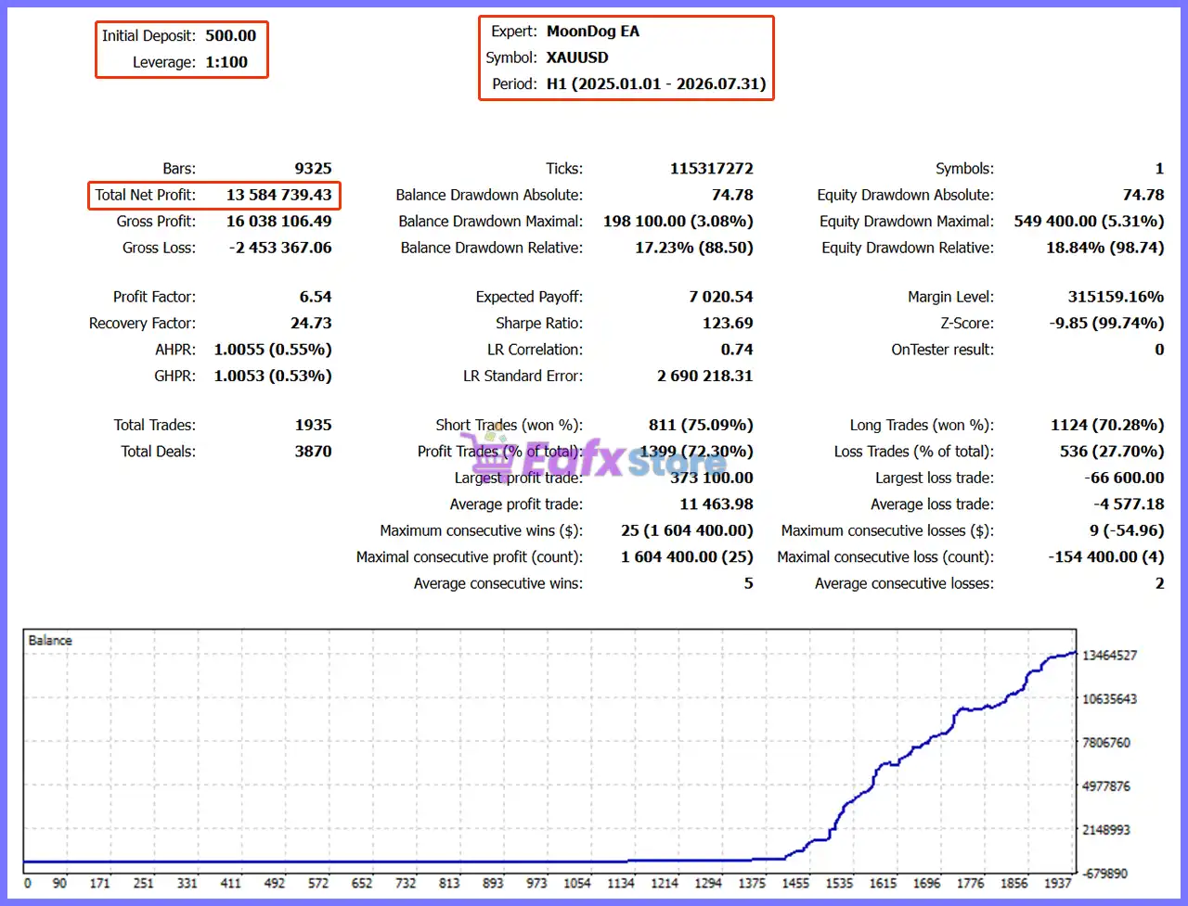Click the Recovery Factor value 24.73
The height and width of the screenshot is (906, 1188).
point(311,324)
